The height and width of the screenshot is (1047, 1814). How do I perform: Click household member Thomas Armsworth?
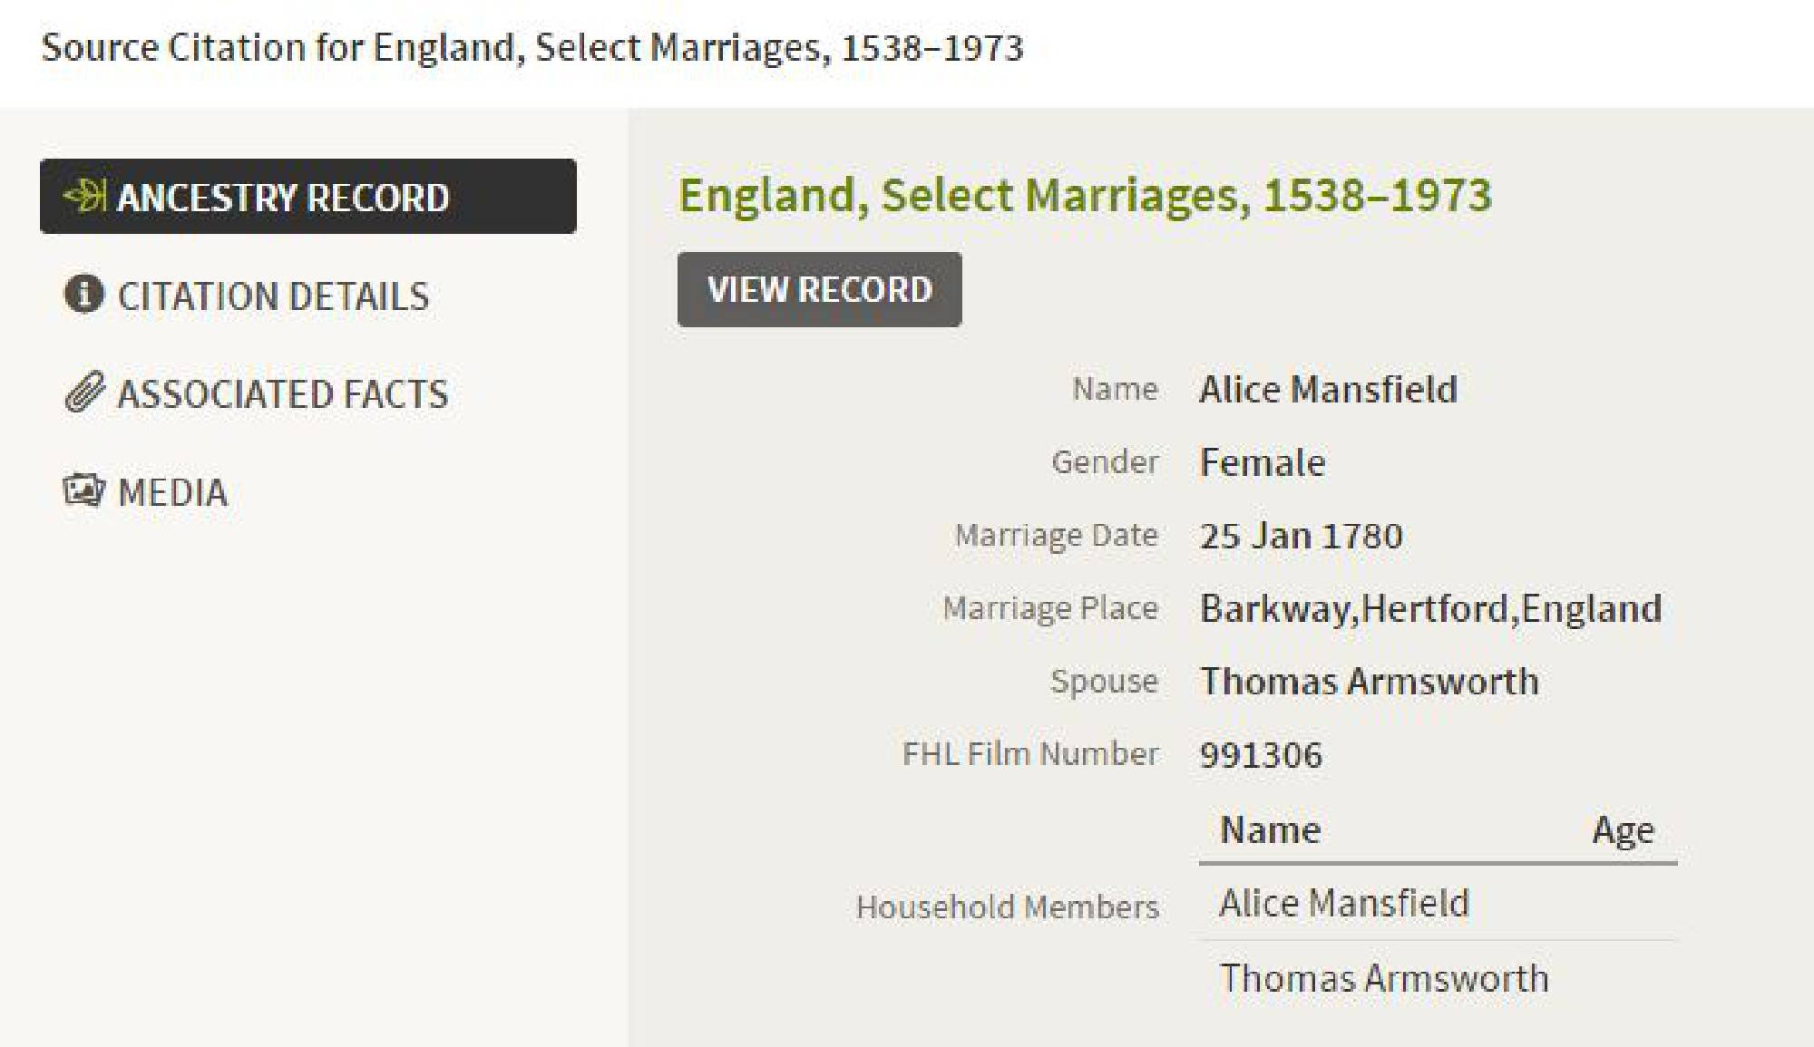(x=1383, y=979)
